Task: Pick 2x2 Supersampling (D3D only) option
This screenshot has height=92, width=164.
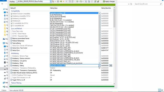Action: tap(74, 32)
